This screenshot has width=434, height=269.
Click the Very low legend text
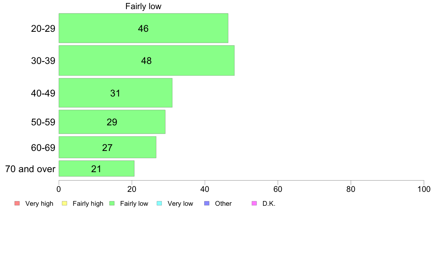[x=180, y=204]
